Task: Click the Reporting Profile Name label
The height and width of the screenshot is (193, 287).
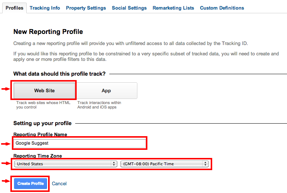Action: [x=40, y=134]
